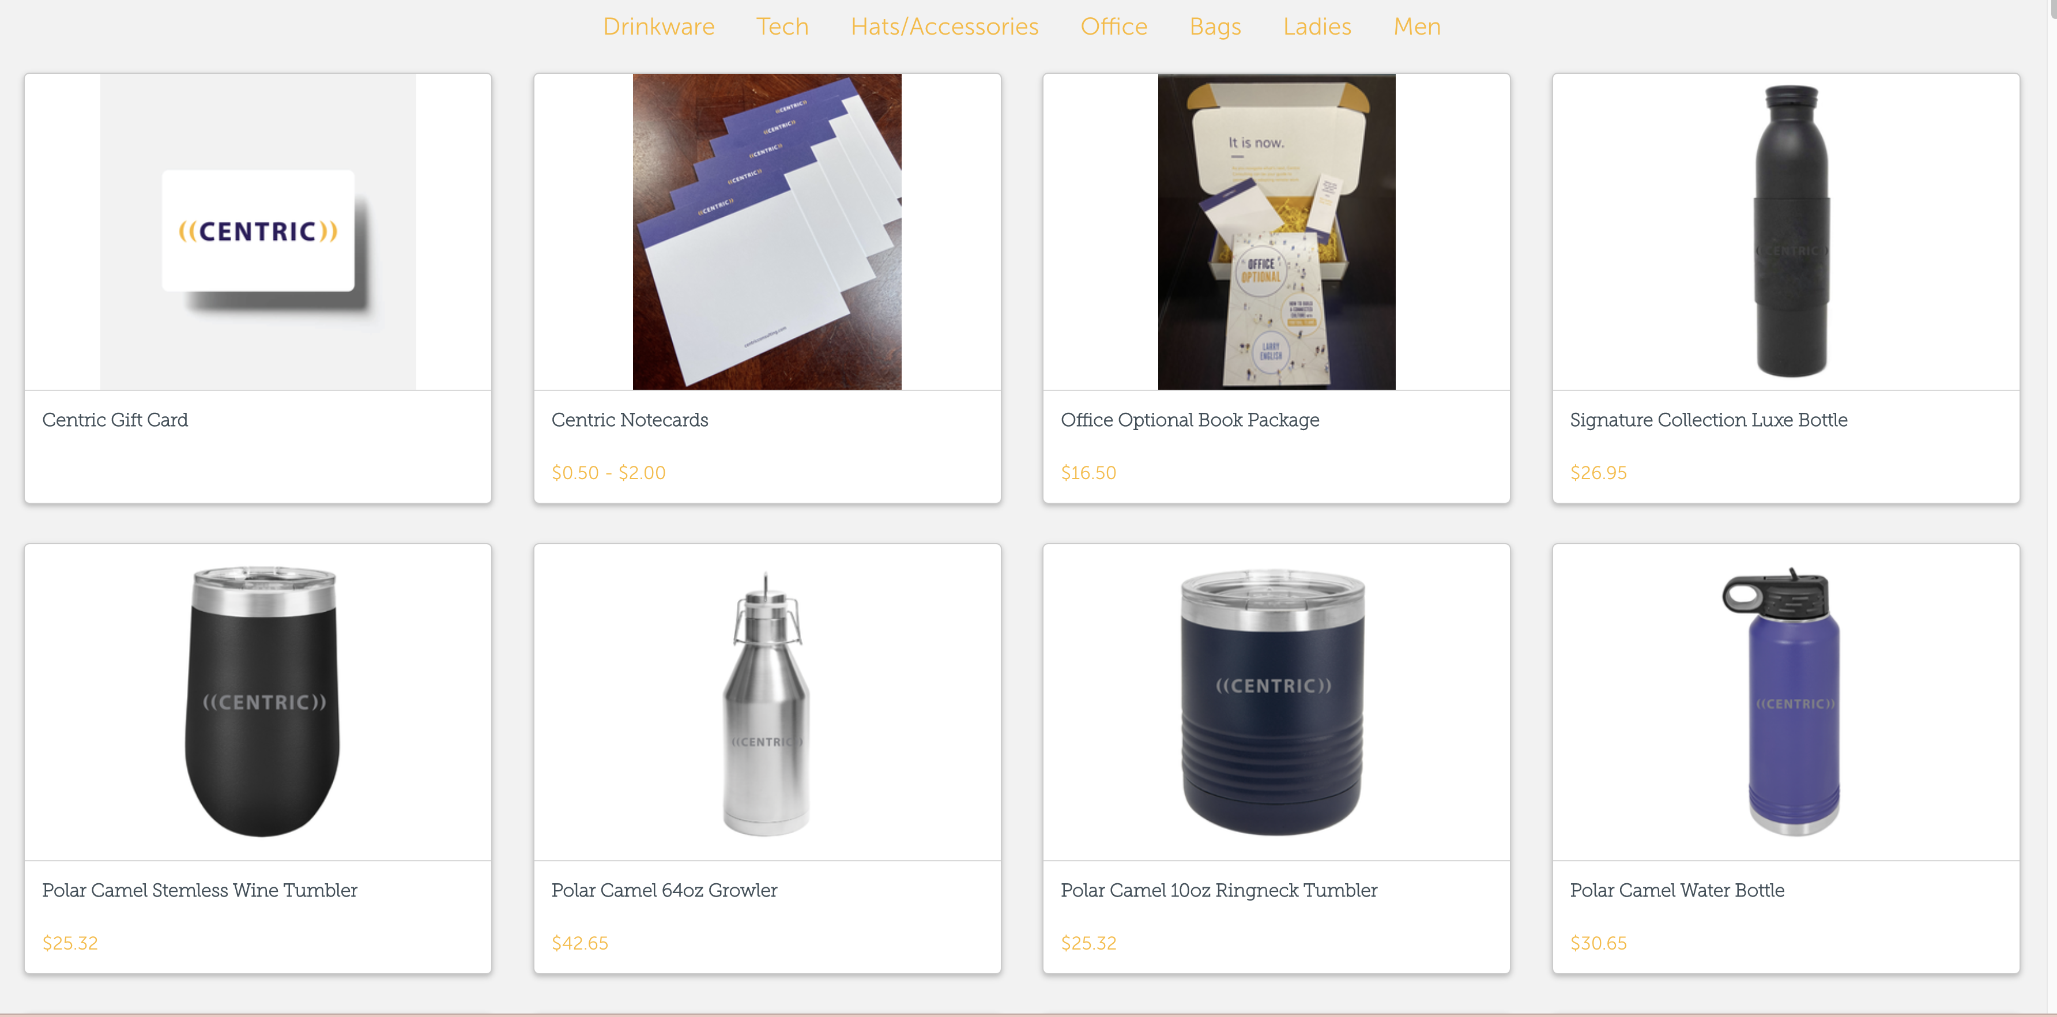Screen dimensions: 2057x1017
Task: Open Polar Camel 10oz Ringneck Tumbler title
Action: click(x=1219, y=890)
